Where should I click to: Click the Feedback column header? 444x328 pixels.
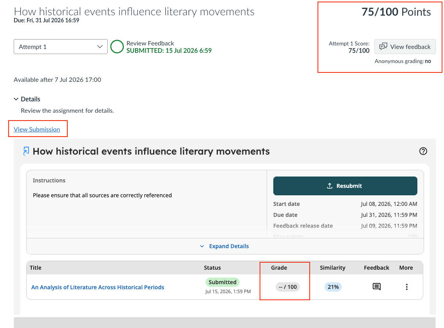(377, 268)
